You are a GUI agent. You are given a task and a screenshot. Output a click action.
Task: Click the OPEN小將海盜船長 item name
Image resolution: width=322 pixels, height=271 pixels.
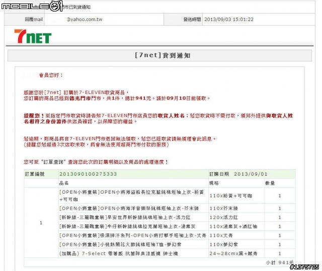[131, 196]
